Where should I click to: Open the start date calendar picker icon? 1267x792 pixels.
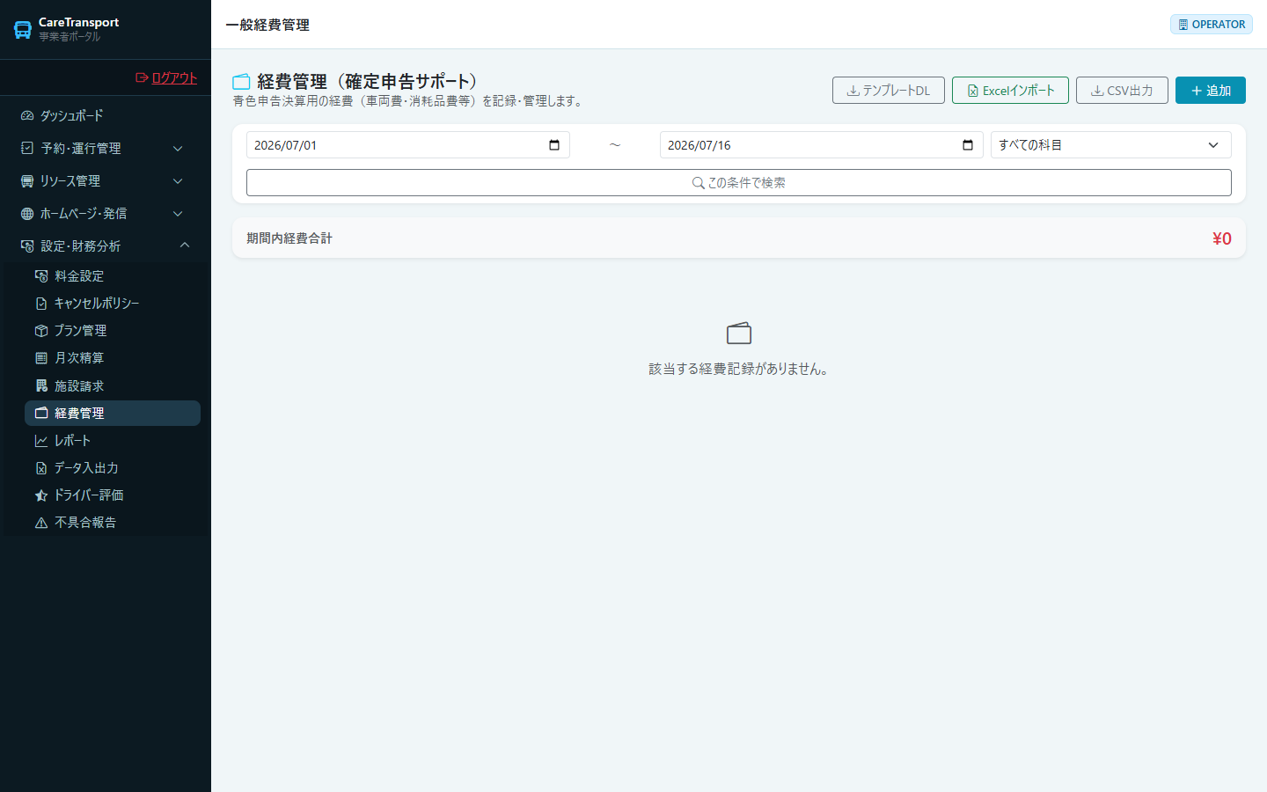pos(554,145)
